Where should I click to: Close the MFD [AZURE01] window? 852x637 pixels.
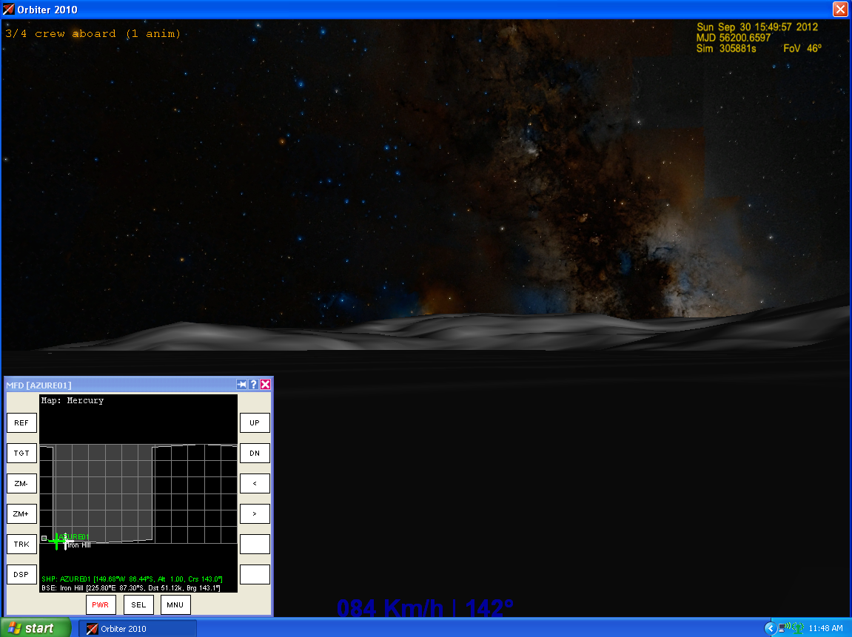pos(265,385)
